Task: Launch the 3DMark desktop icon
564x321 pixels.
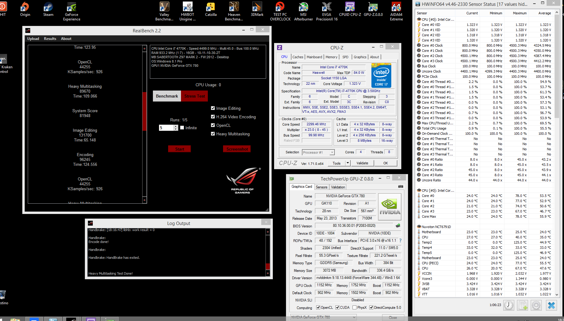Action: [x=257, y=9]
